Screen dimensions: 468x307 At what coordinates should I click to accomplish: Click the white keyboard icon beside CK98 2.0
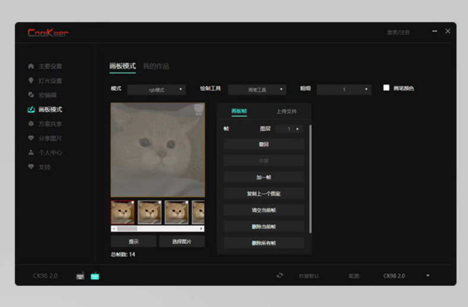[80, 276]
